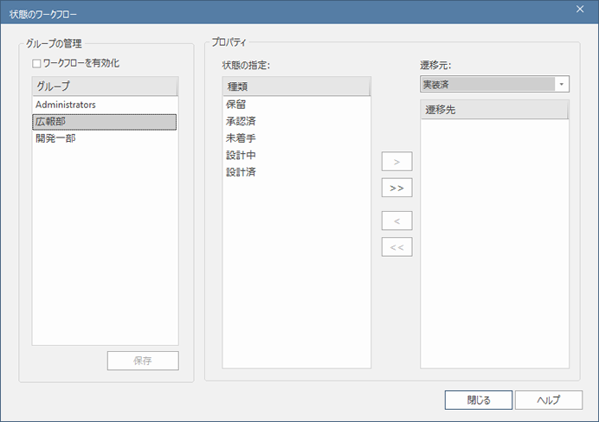The image size is (599, 422).
Task: Click the 保存 button
Action: (143, 361)
